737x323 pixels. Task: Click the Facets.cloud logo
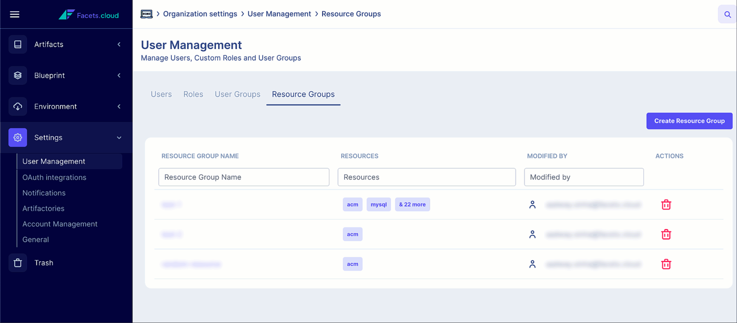coord(89,15)
